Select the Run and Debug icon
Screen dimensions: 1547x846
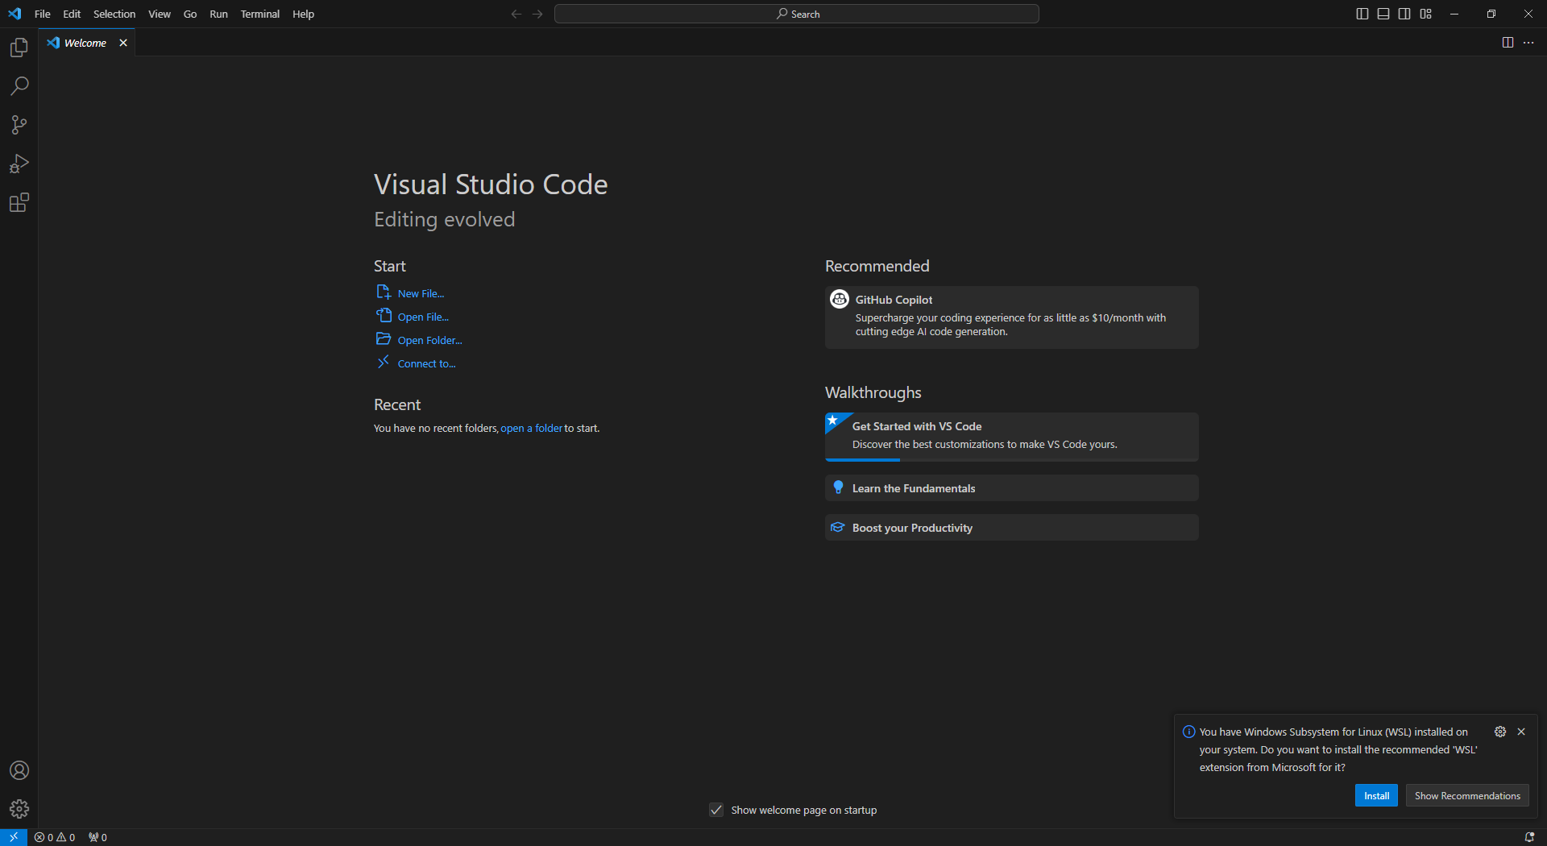pos(19,164)
